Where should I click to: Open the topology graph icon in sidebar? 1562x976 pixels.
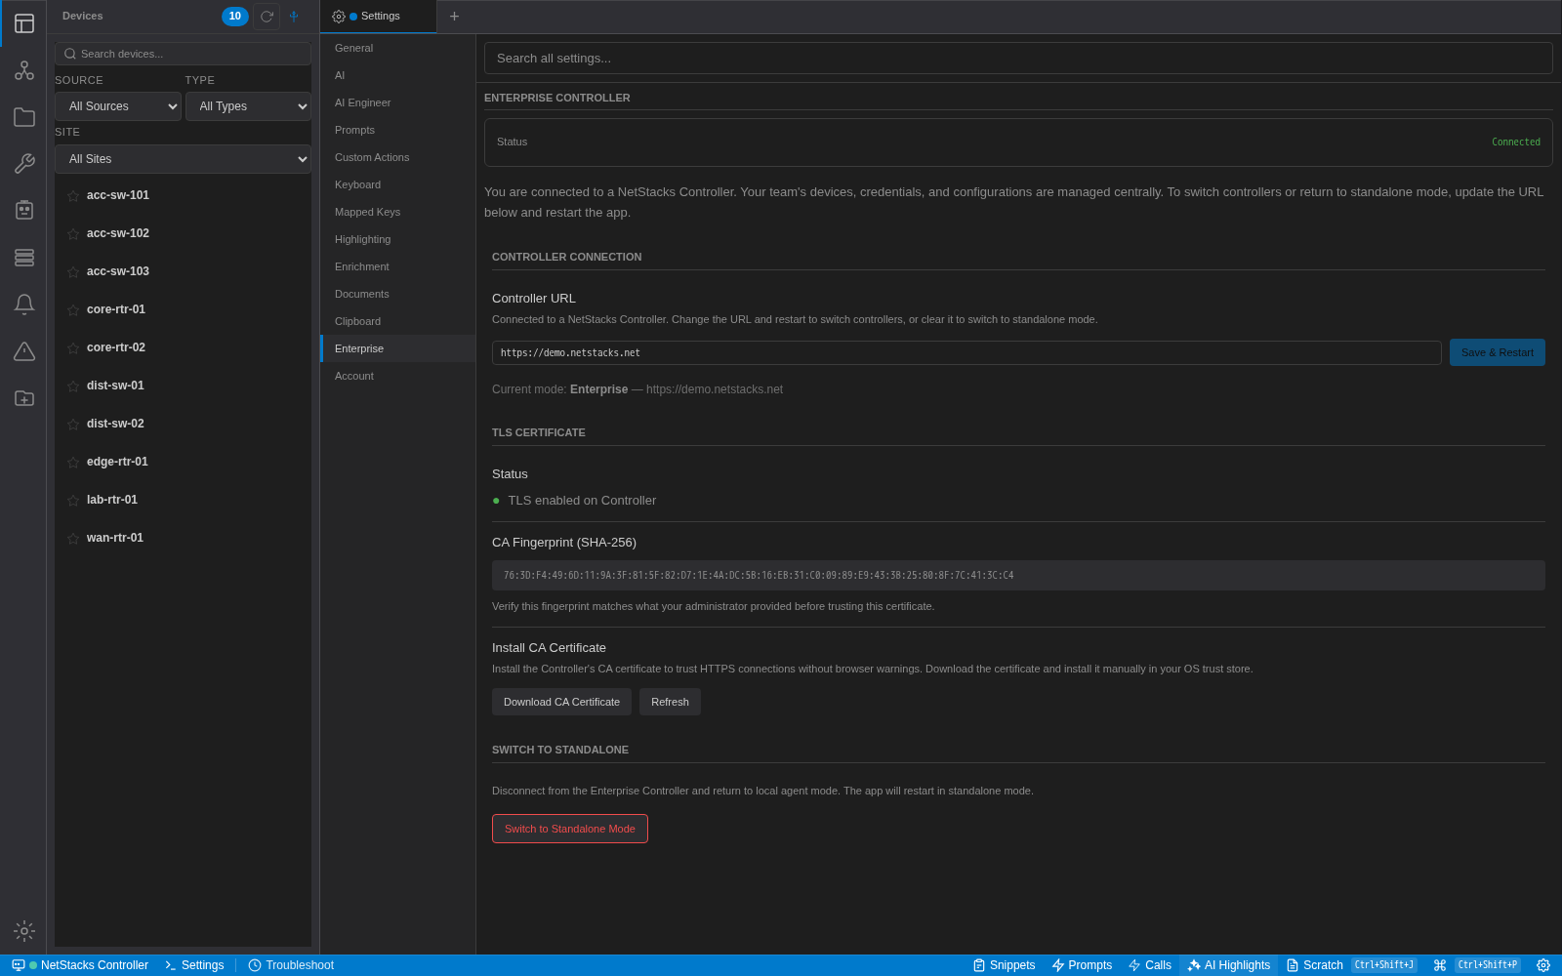click(24, 70)
